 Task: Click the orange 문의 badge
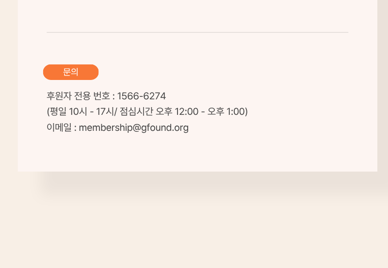(x=71, y=72)
